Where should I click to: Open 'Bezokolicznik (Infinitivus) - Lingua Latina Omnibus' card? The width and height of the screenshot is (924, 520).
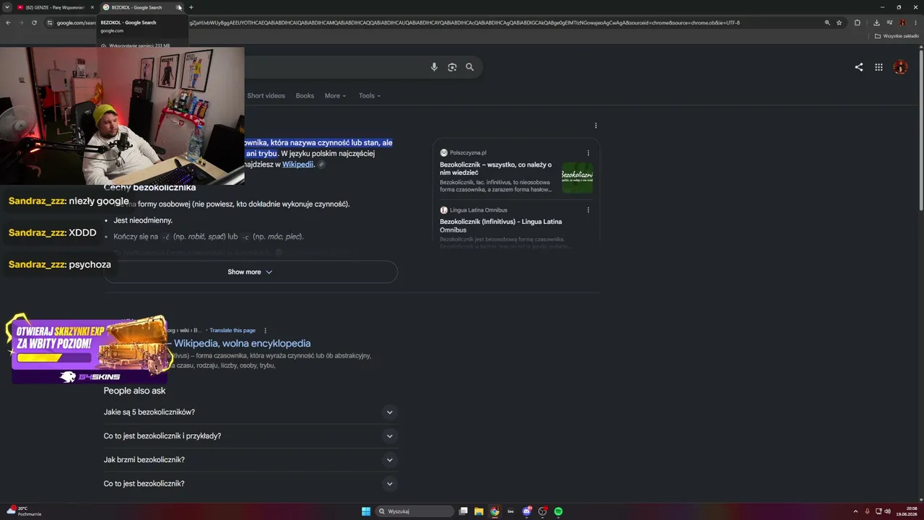(x=501, y=225)
